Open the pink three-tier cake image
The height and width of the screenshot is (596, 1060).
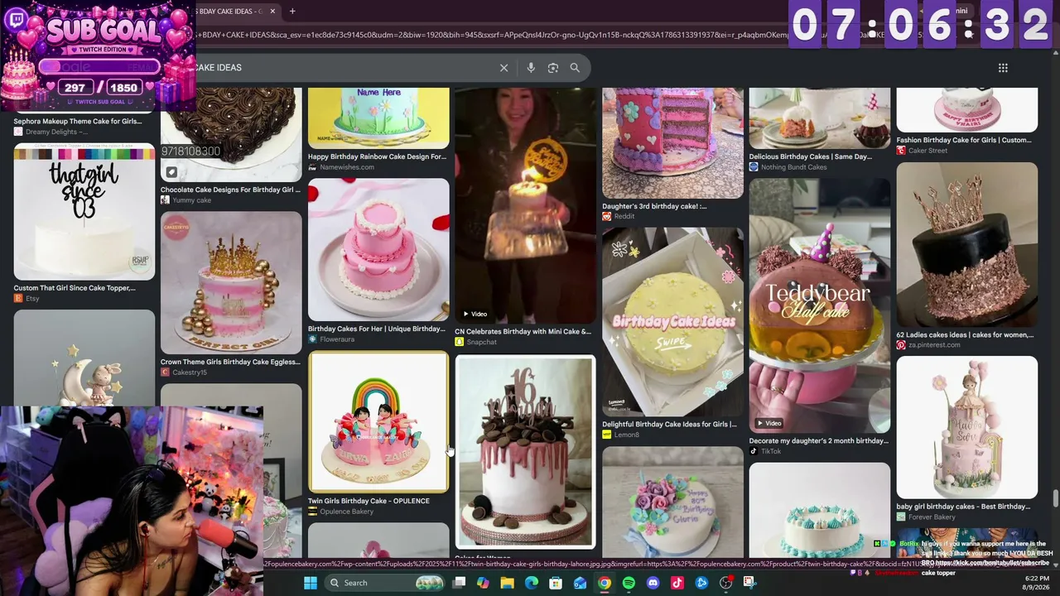coord(378,249)
